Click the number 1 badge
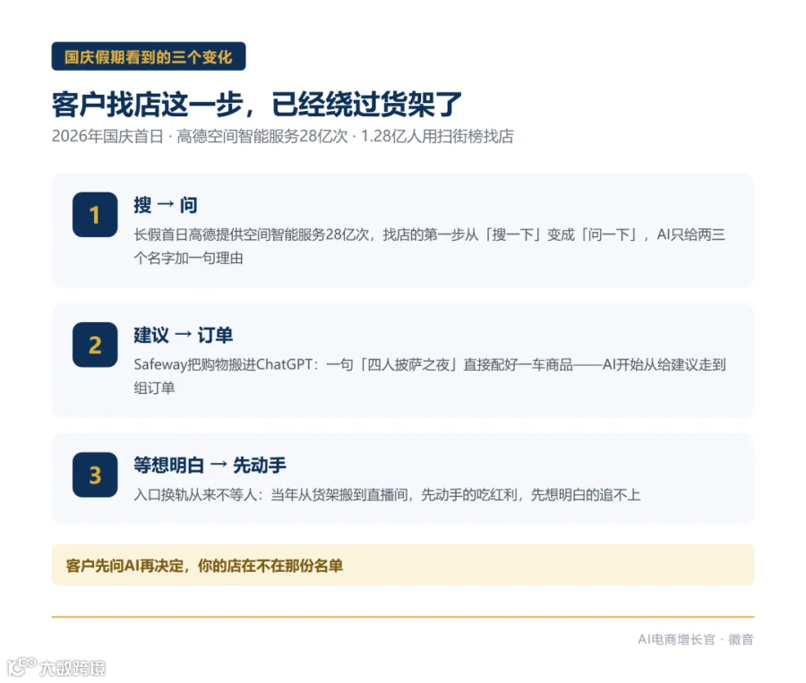806x683 pixels. pyautogui.click(x=95, y=215)
